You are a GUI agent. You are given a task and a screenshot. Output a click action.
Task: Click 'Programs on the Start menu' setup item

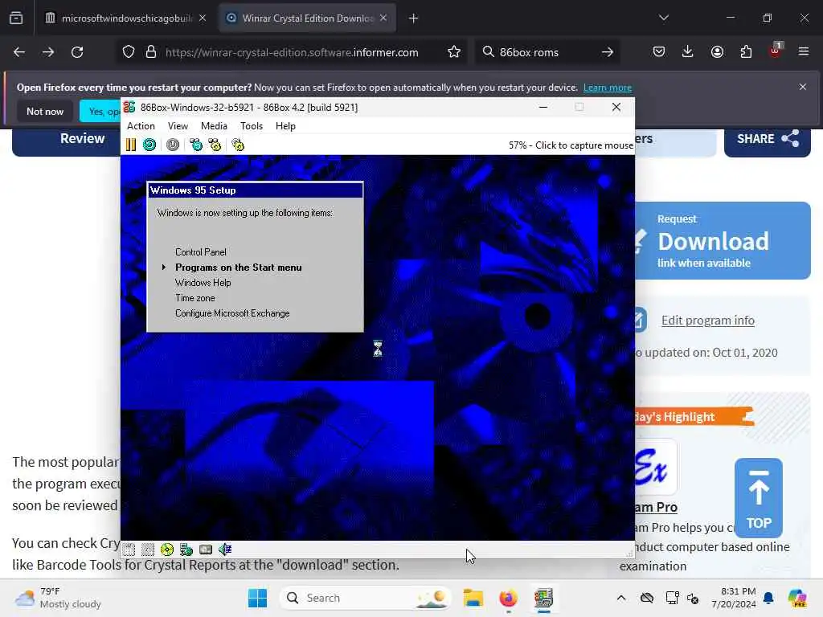click(238, 268)
